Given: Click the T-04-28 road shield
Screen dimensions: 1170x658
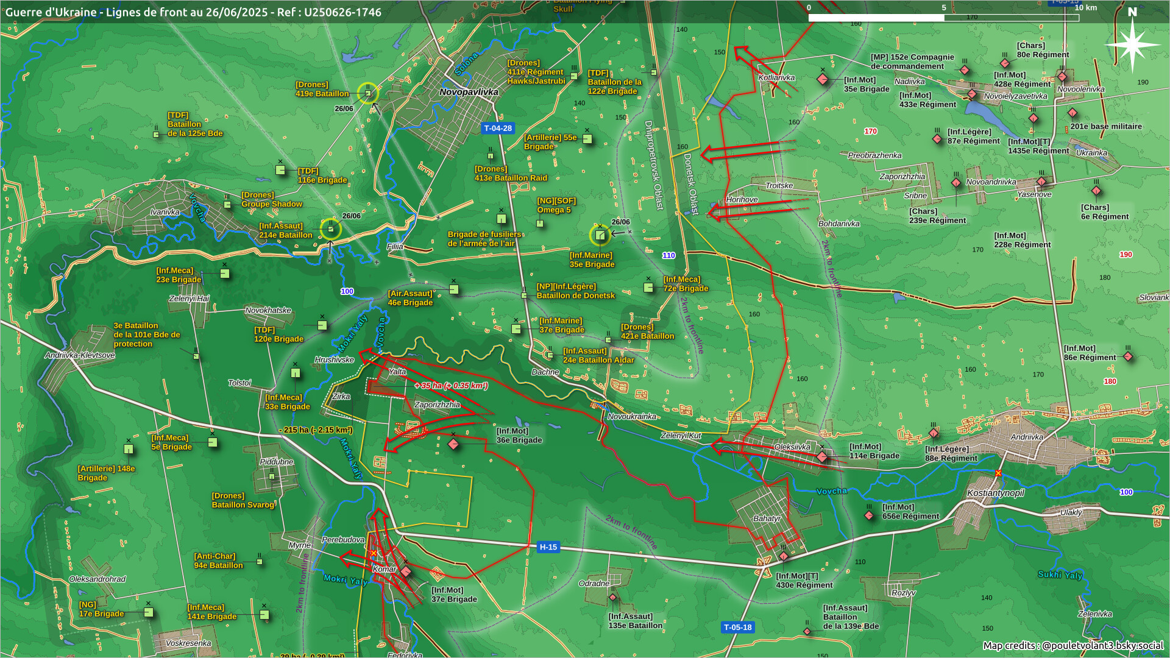Looking at the screenshot, I should point(498,128).
